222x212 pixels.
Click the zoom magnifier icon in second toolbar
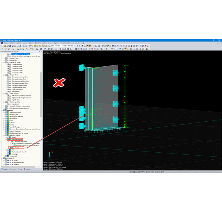pos(79,49)
